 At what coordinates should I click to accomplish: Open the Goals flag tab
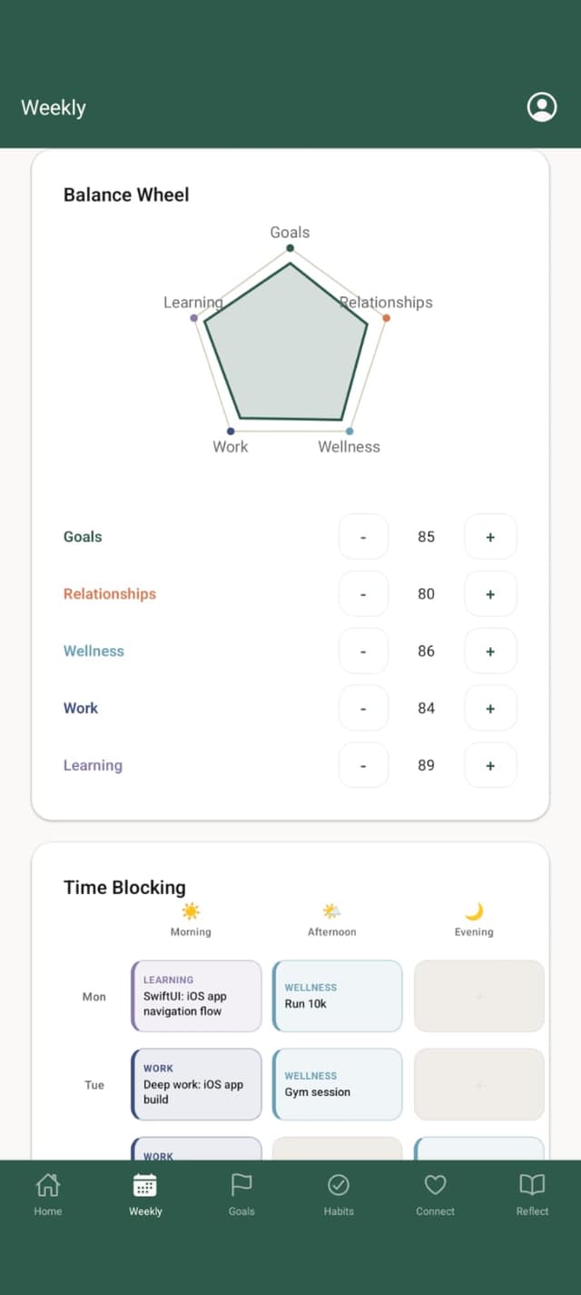pyautogui.click(x=241, y=1193)
